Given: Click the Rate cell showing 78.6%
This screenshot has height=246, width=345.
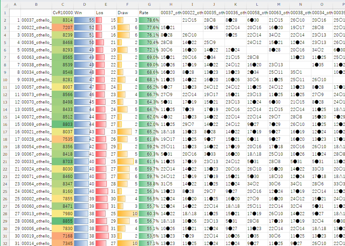Looking at the screenshot, I should [x=149, y=20].
